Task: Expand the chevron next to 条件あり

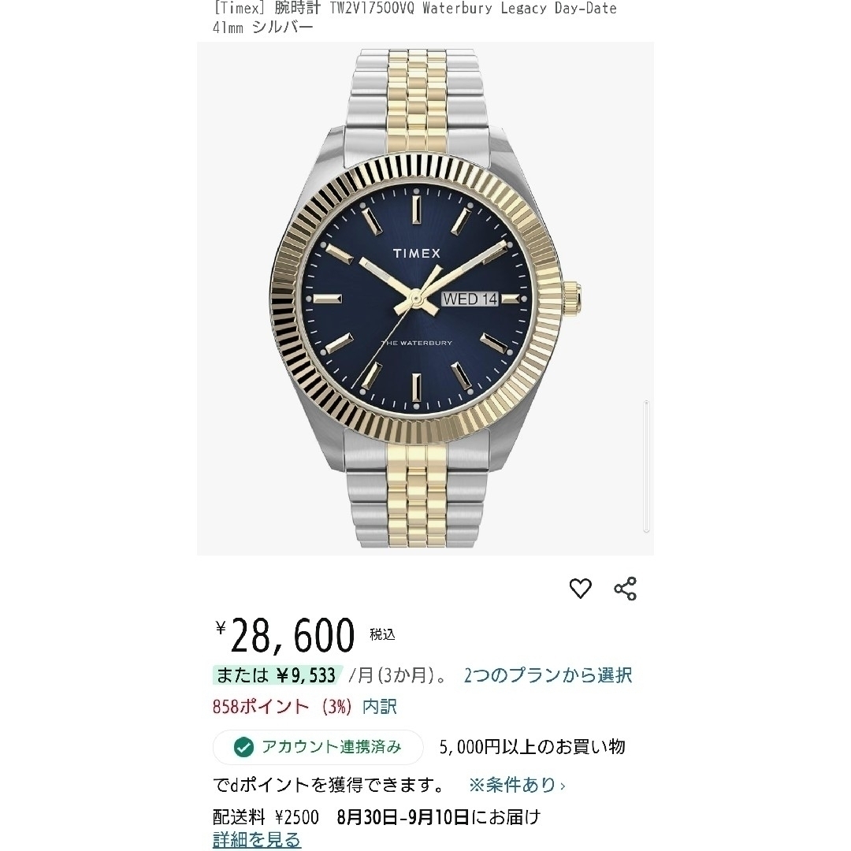Action: point(563,786)
